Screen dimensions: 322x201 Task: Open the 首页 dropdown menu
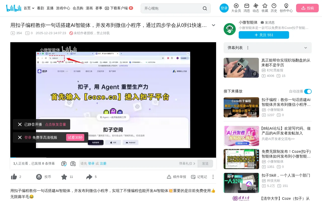click(29, 8)
